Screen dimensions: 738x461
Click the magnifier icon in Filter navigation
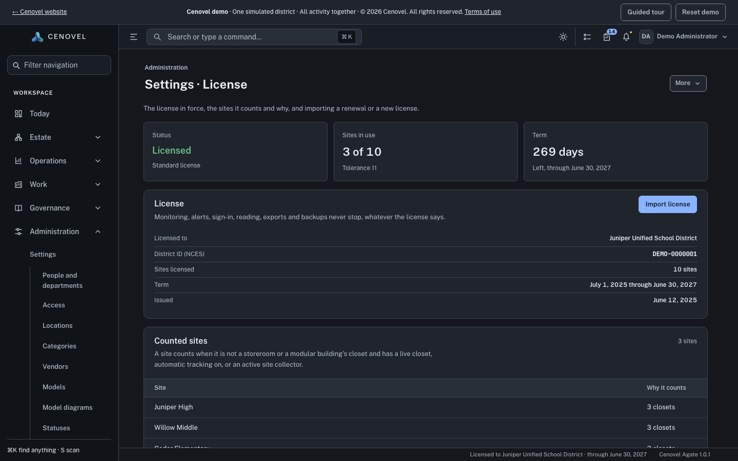tap(16, 66)
